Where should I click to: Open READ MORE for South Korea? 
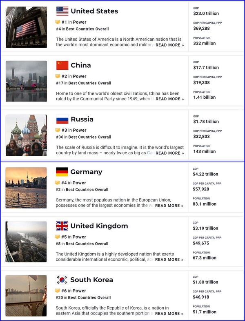click(169, 314)
